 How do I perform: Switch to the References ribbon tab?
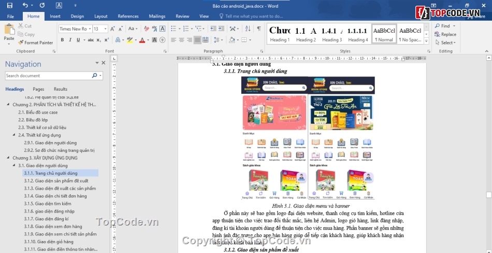pos(128,16)
